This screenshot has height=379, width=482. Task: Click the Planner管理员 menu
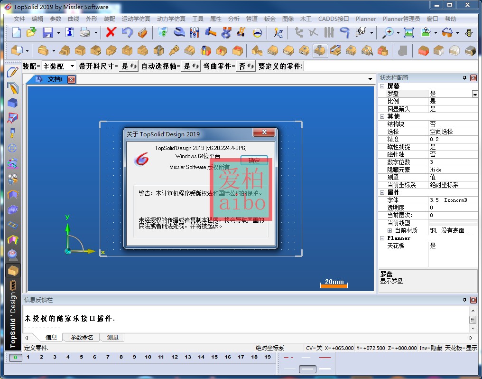401,19
